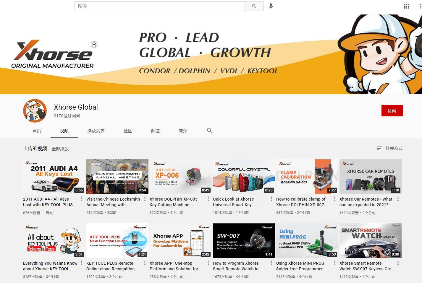Open options menu for Remote Online-cloud Recognition video

[145, 263]
